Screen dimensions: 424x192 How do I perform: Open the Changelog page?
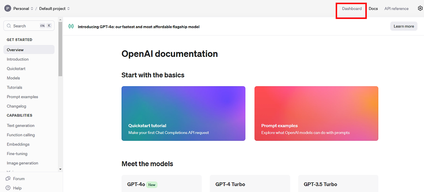pyautogui.click(x=17, y=106)
